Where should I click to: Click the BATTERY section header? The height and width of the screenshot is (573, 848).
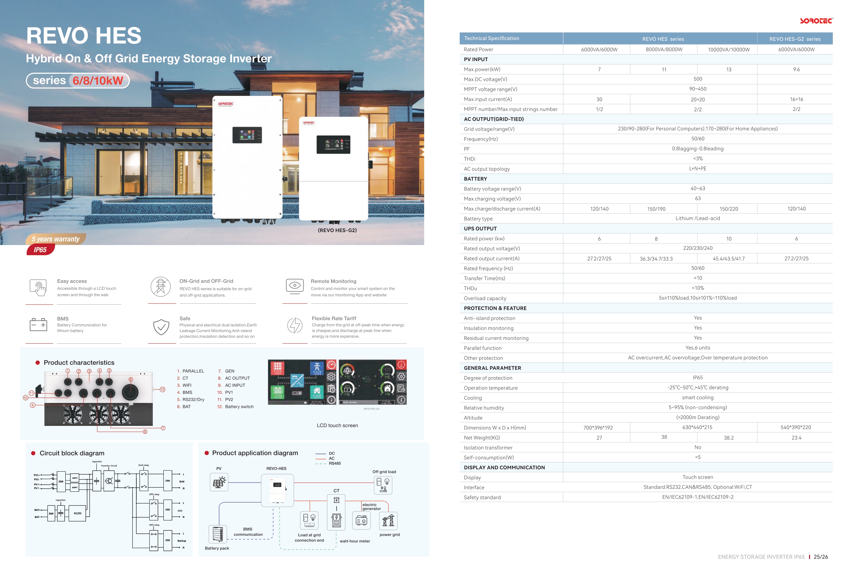646,179
